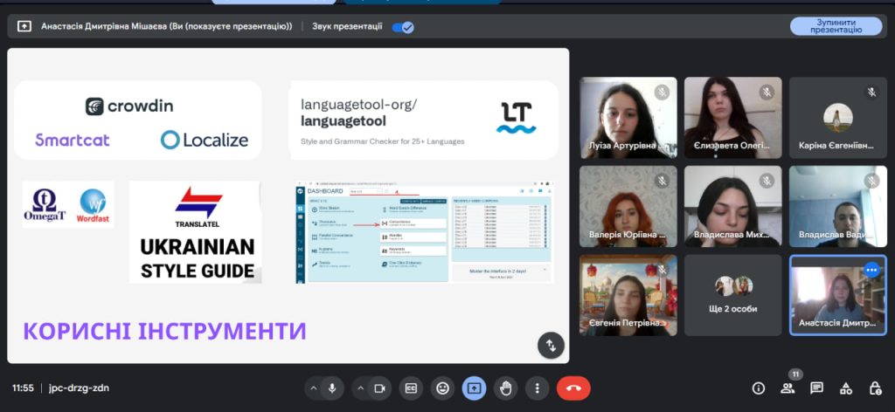The image size is (895, 412).
Task: Open the in-call chat panel
Action: tap(816, 388)
